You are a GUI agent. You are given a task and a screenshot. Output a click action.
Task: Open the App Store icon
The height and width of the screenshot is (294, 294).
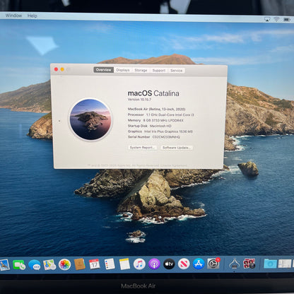pyautogui.click(x=199, y=264)
